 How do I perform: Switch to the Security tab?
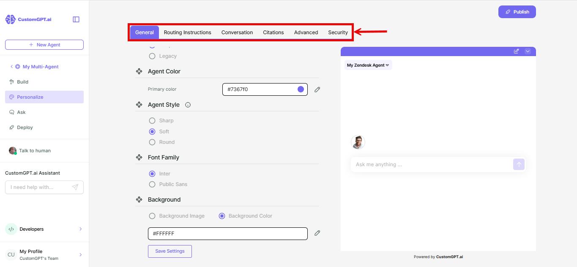tap(338, 32)
